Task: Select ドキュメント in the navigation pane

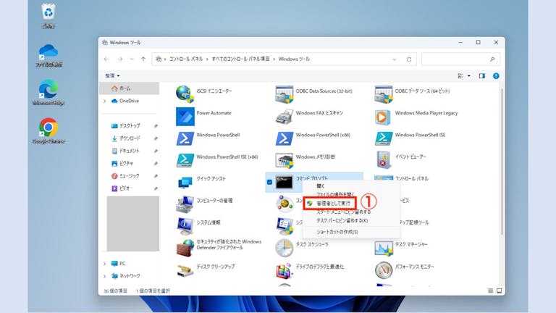Action: pyautogui.click(x=130, y=151)
